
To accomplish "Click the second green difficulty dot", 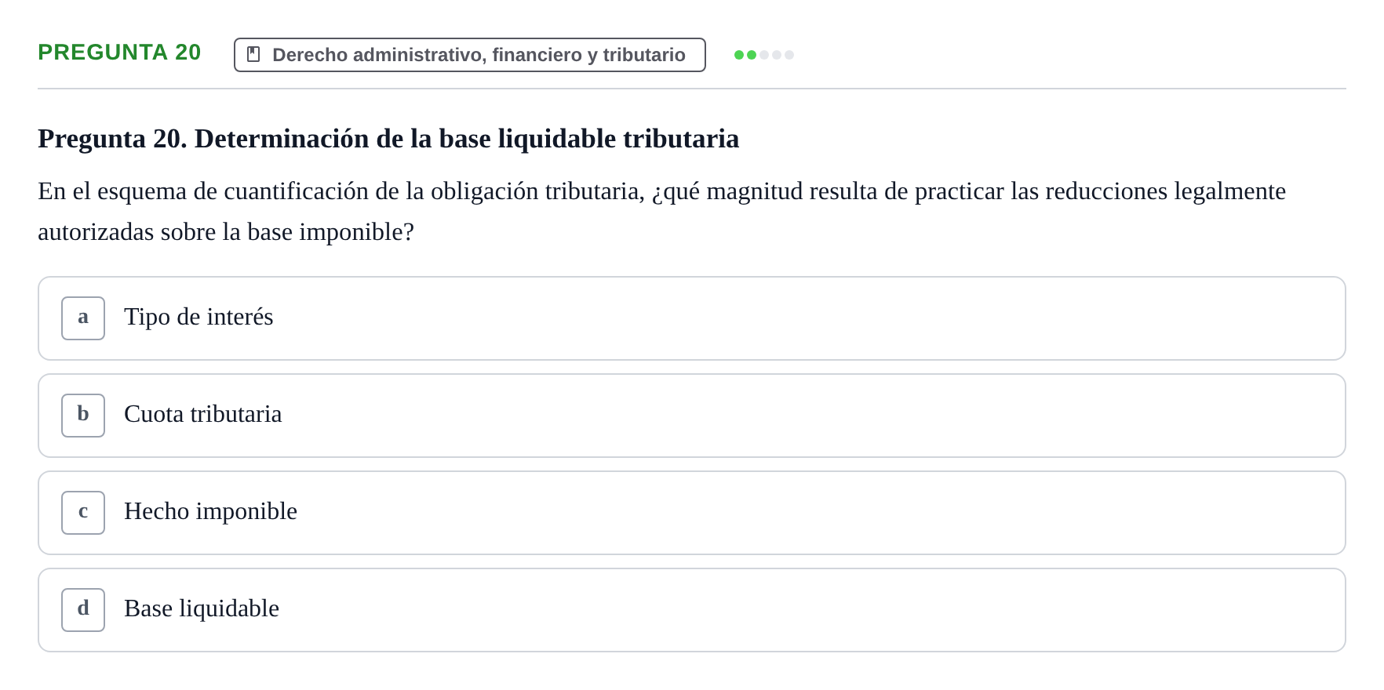I will click(x=752, y=55).
